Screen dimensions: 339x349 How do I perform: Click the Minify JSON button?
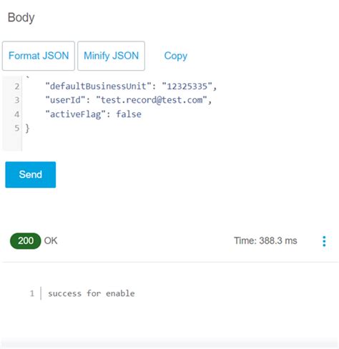pyautogui.click(x=111, y=56)
